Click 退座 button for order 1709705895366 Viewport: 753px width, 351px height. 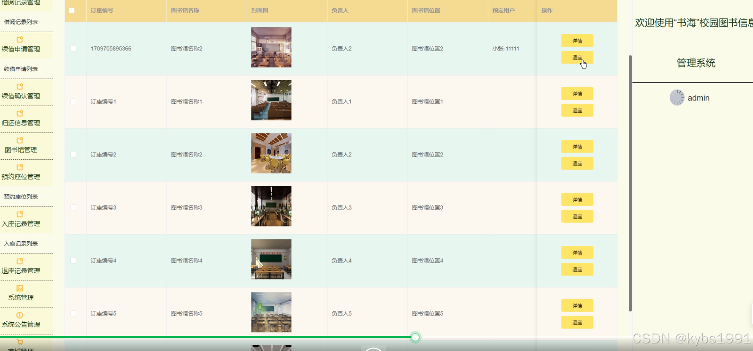[577, 57]
